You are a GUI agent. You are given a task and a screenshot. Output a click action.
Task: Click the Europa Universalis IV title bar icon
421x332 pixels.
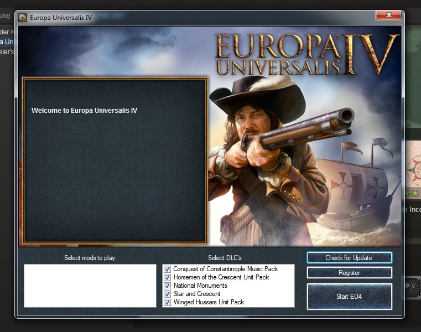click(x=22, y=17)
